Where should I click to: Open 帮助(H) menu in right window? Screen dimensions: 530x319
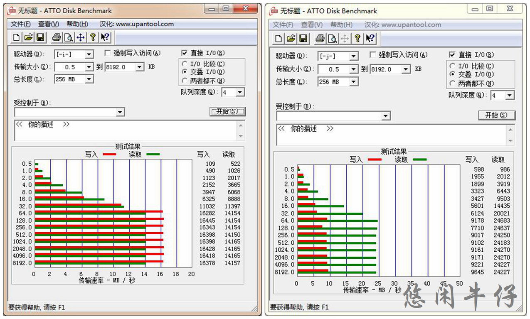(x=342, y=25)
